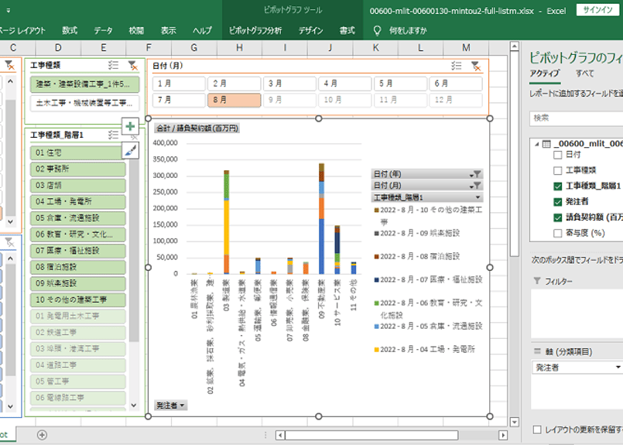Toggle multi-select on 工事種類_階層1 slicer
This screenshot has height=445, width=623.
click(114, 135)
